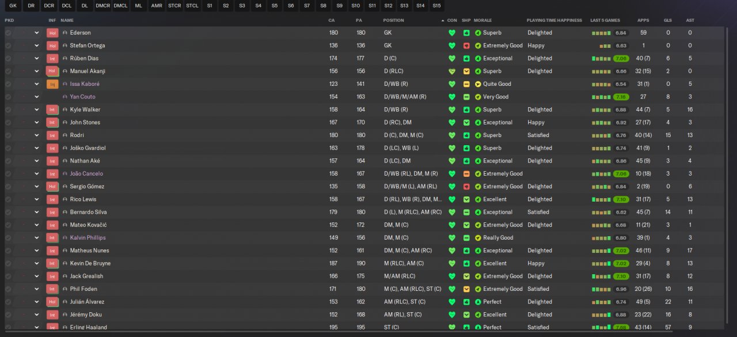
Task: Select the AMR position slot tab
Action: (x=157, y=6)
